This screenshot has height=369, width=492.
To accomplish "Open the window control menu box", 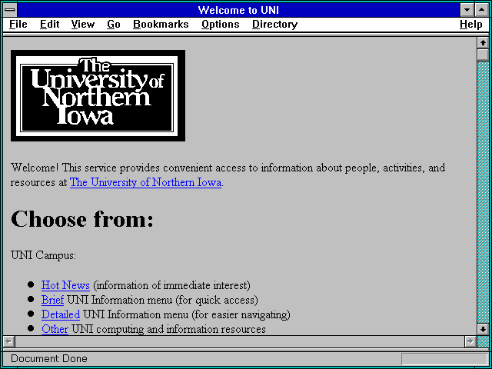I will tap(10, 10).
